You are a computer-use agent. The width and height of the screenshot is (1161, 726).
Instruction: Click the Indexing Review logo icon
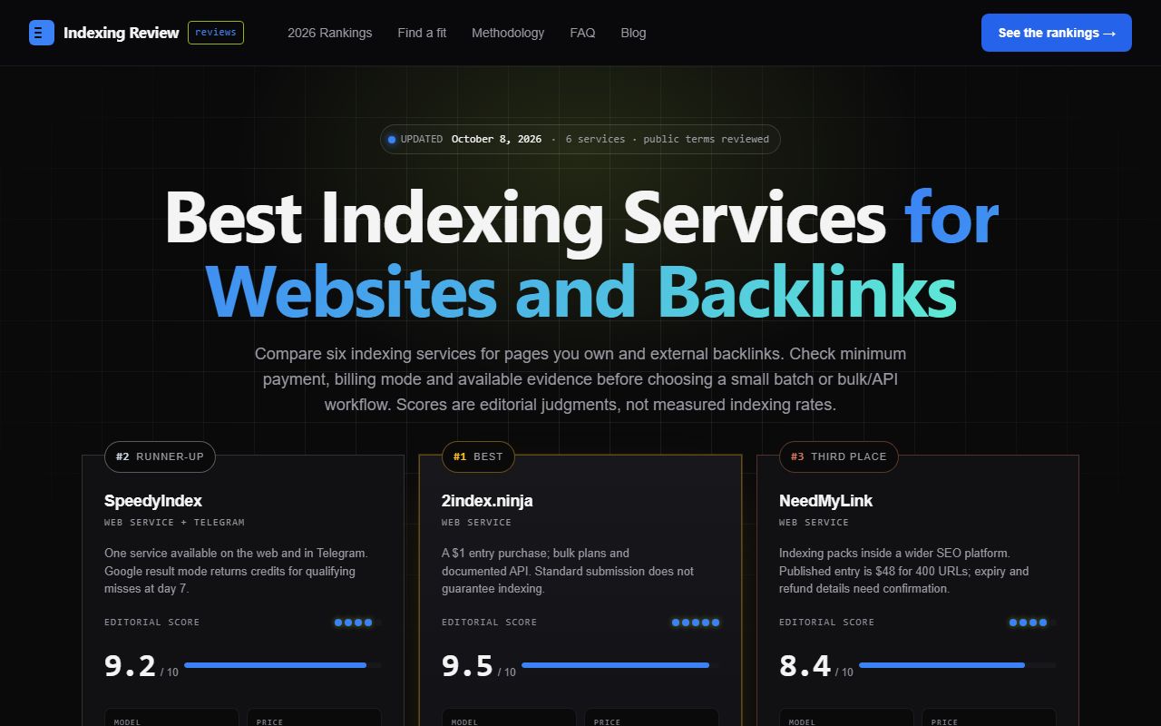[x=42, y=33]
